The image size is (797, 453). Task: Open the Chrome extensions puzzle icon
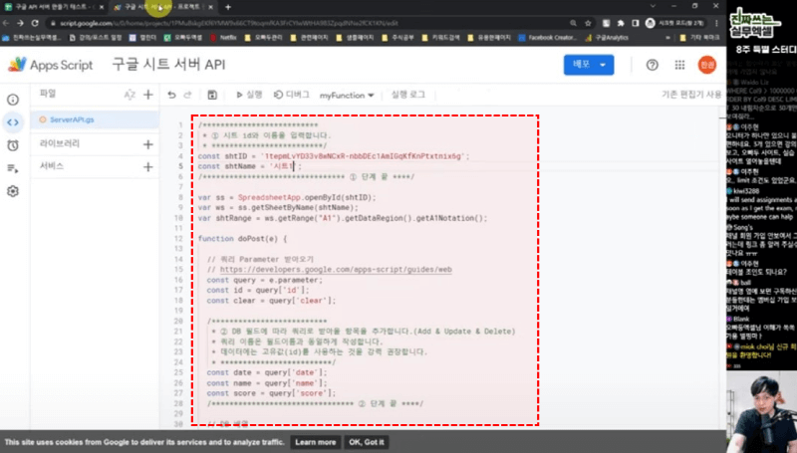pyautogui.click(x=621, y=23)
